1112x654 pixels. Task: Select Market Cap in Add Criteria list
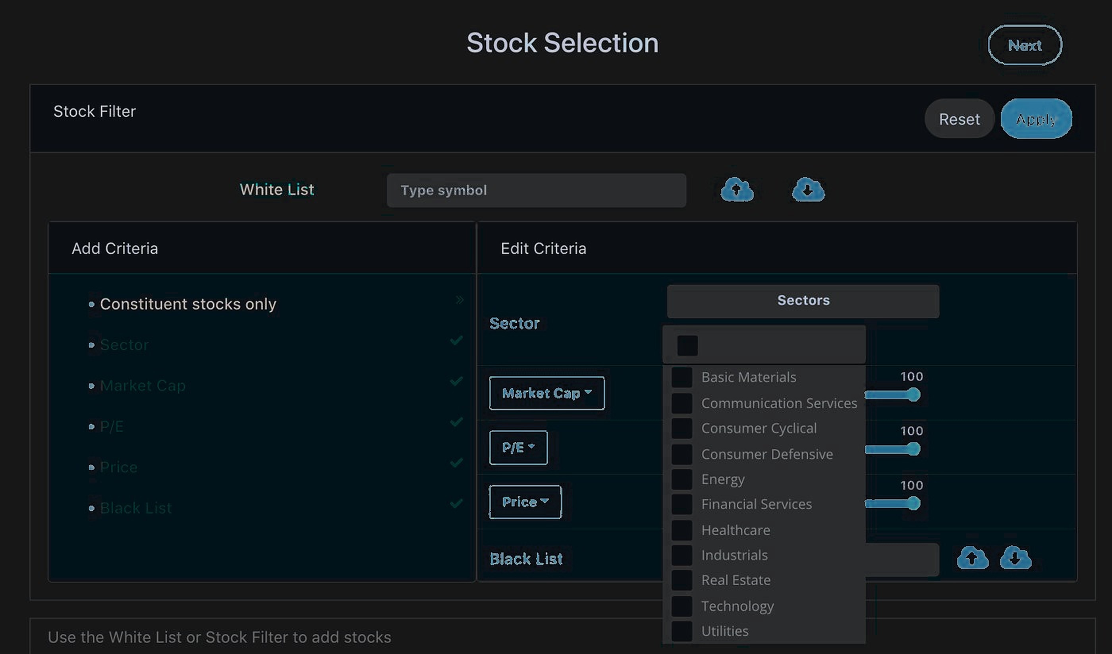(143, 385)
